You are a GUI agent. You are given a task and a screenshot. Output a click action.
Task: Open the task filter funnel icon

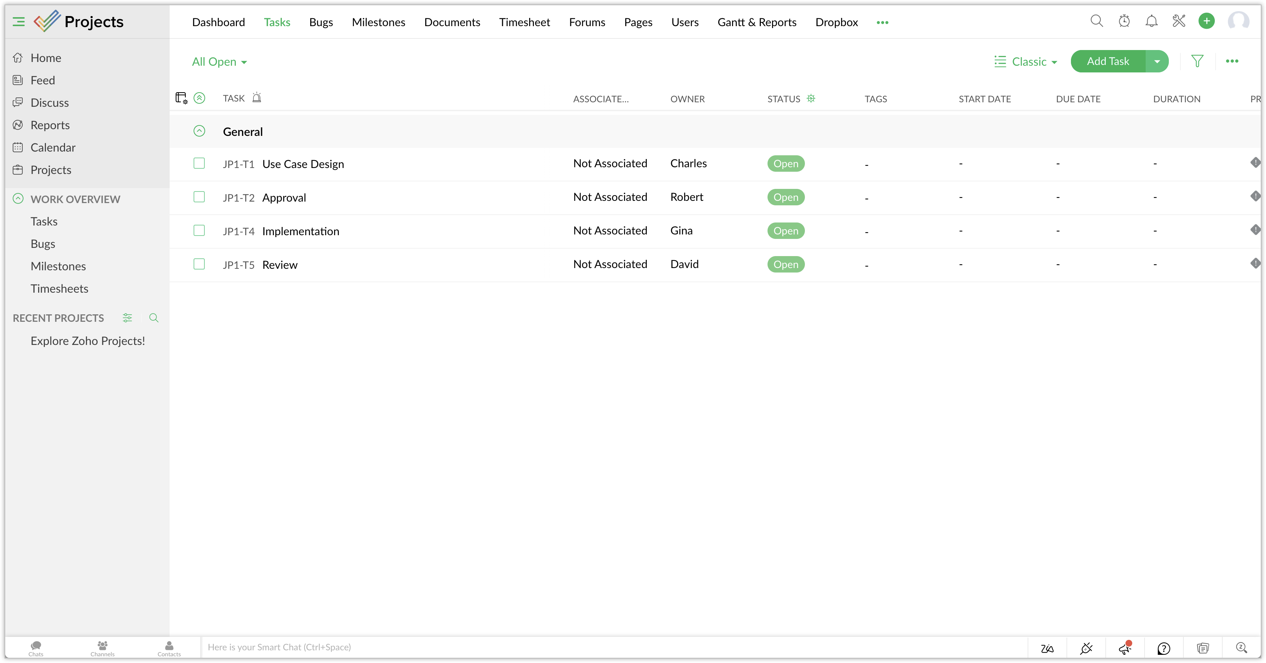(x=1197, y=61)
